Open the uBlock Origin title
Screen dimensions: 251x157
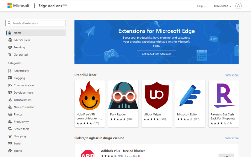tap(152, 114)
